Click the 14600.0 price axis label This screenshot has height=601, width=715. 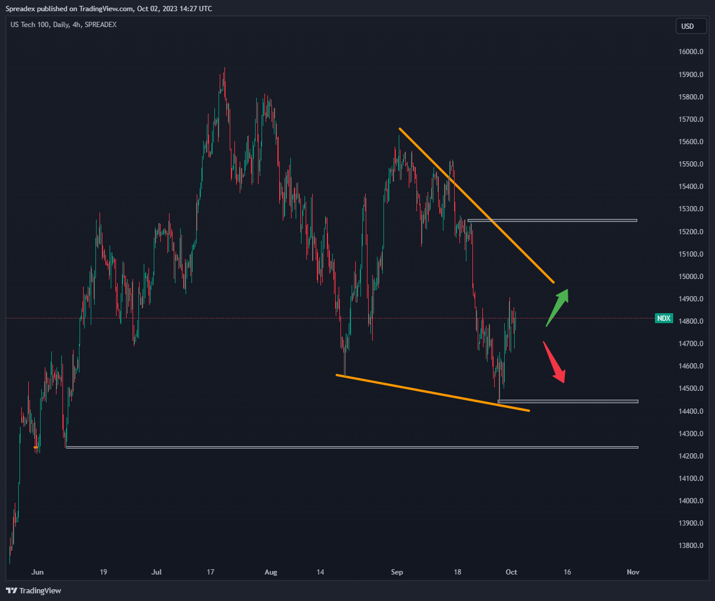(x=691, y=366)
